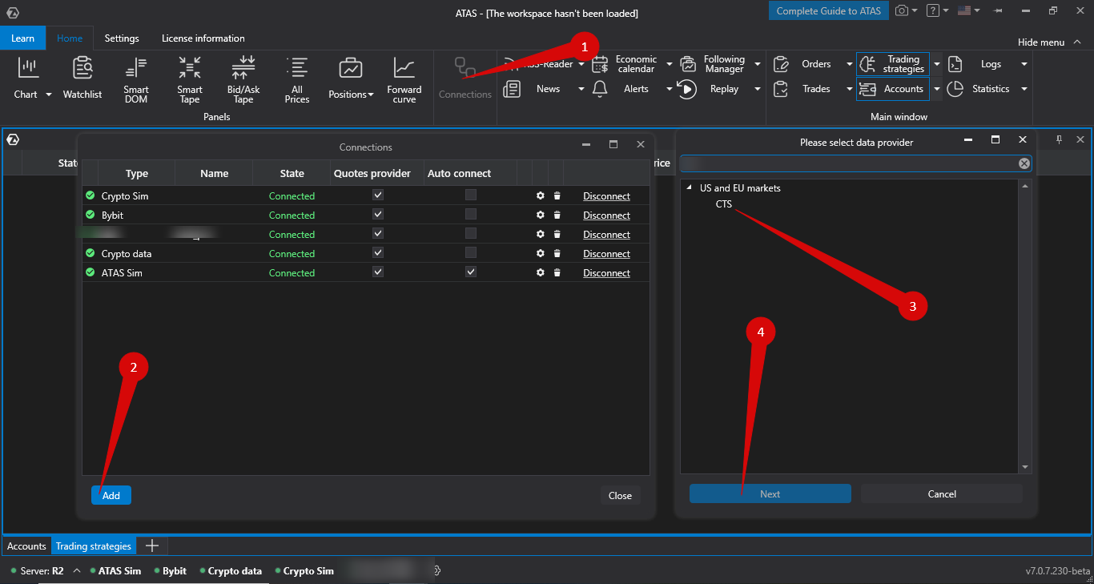The height and width of the screenshot is (584, 1094).
Task: Switch to the Learn tab
Action: [x=22, y=38]
